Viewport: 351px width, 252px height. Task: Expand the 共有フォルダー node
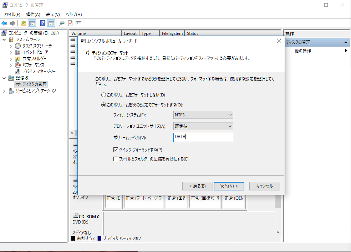point(11,59)
